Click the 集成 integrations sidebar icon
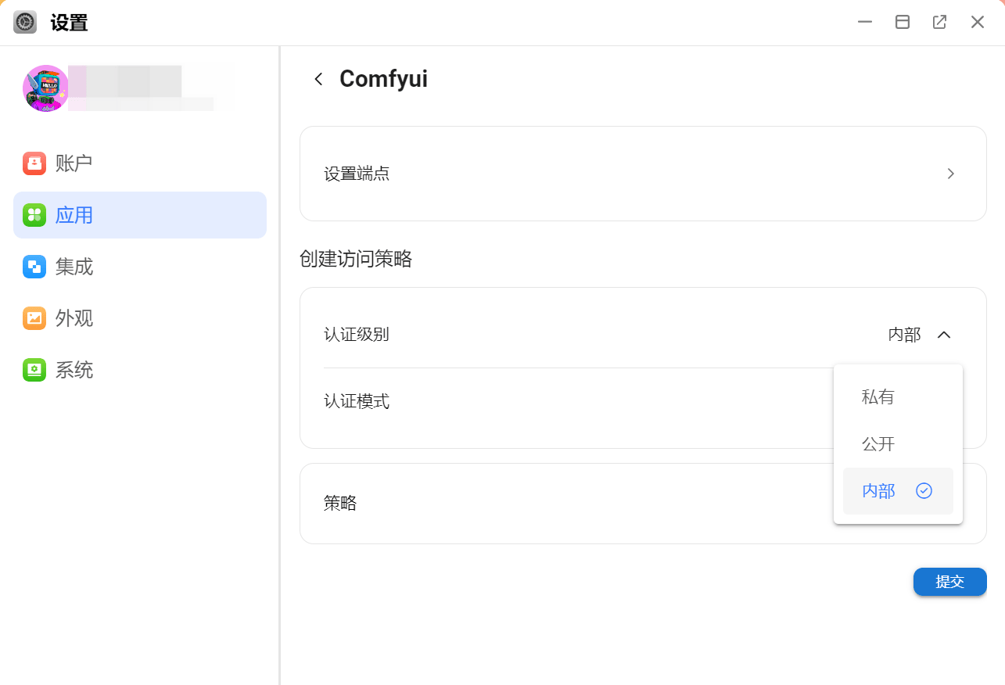Screen dimensions: 1005x685 (34, 267)
